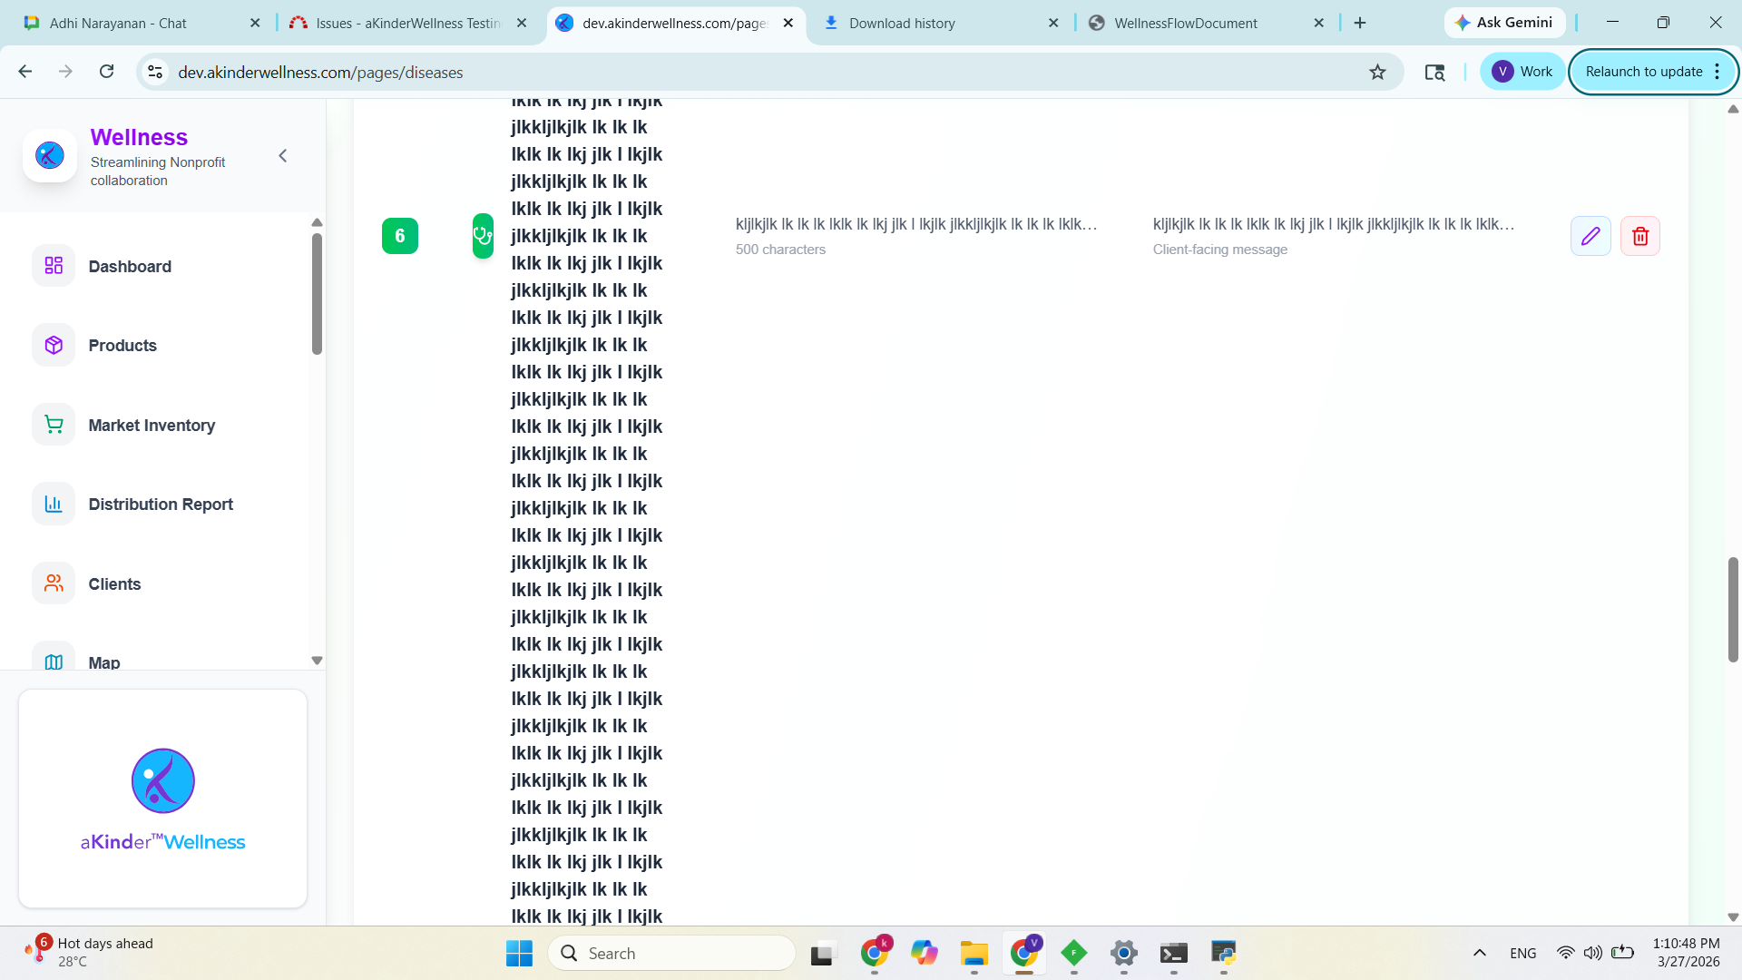Collapse the sidebar with the chevron arrow
The image size is (1742, 980).
(x=283, y=156)
